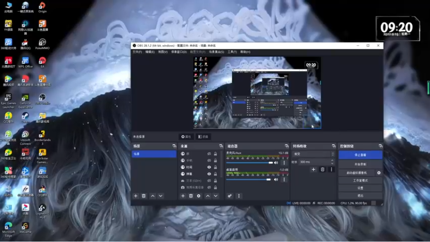
Task: Open WPS Office desktop shortcut
Action: coord(25,62)
